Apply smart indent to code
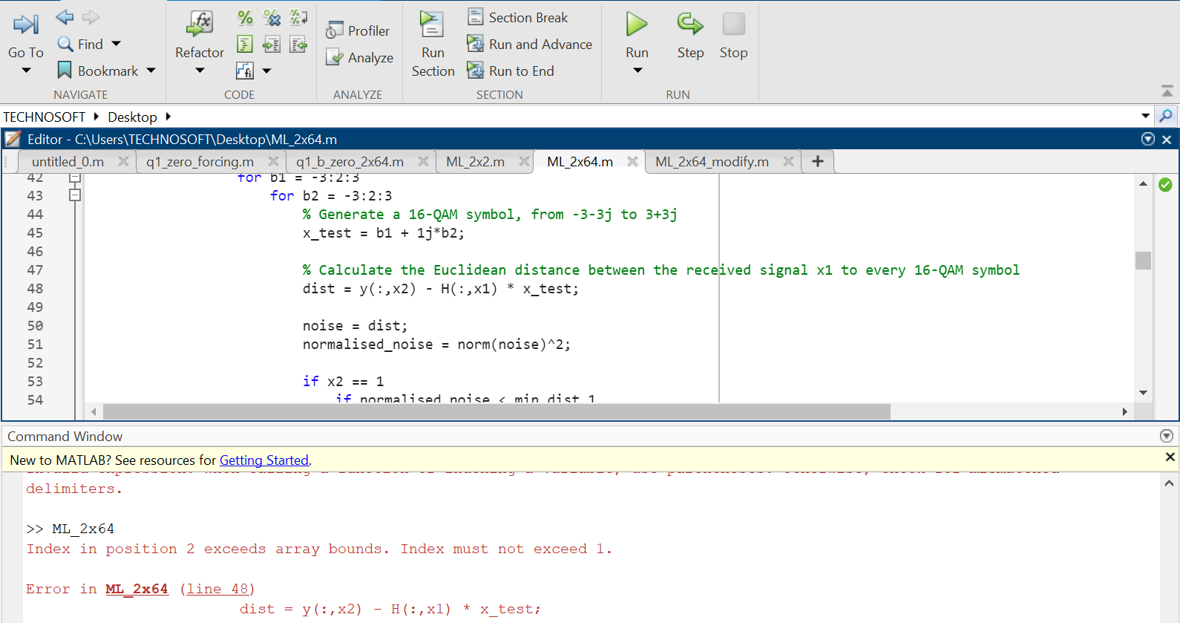1180x623 pixels. [x=245, y=45]
